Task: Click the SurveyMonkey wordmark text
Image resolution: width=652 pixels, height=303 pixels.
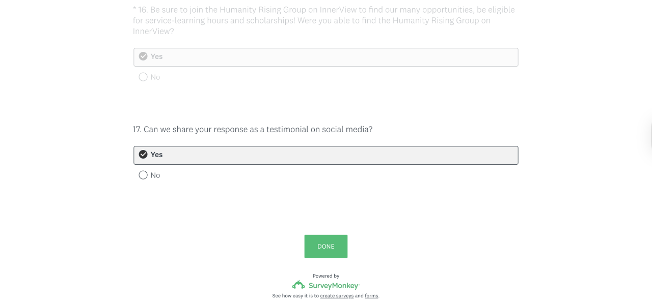Action: pos(334,286)
